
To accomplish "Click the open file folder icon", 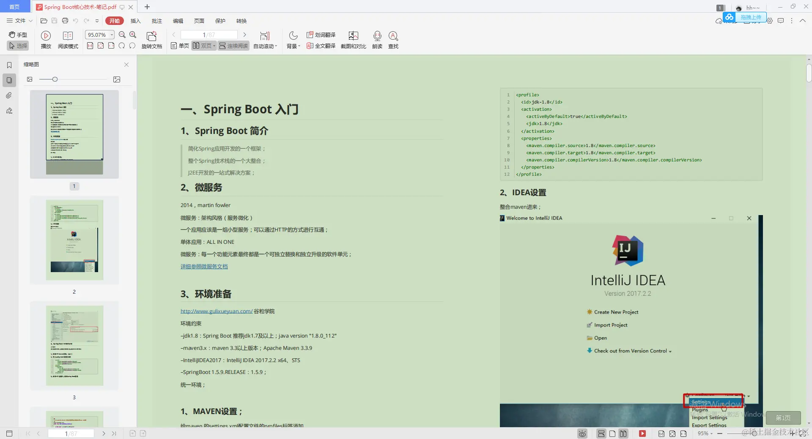I will pyautogui.click(x=44, y=21).
